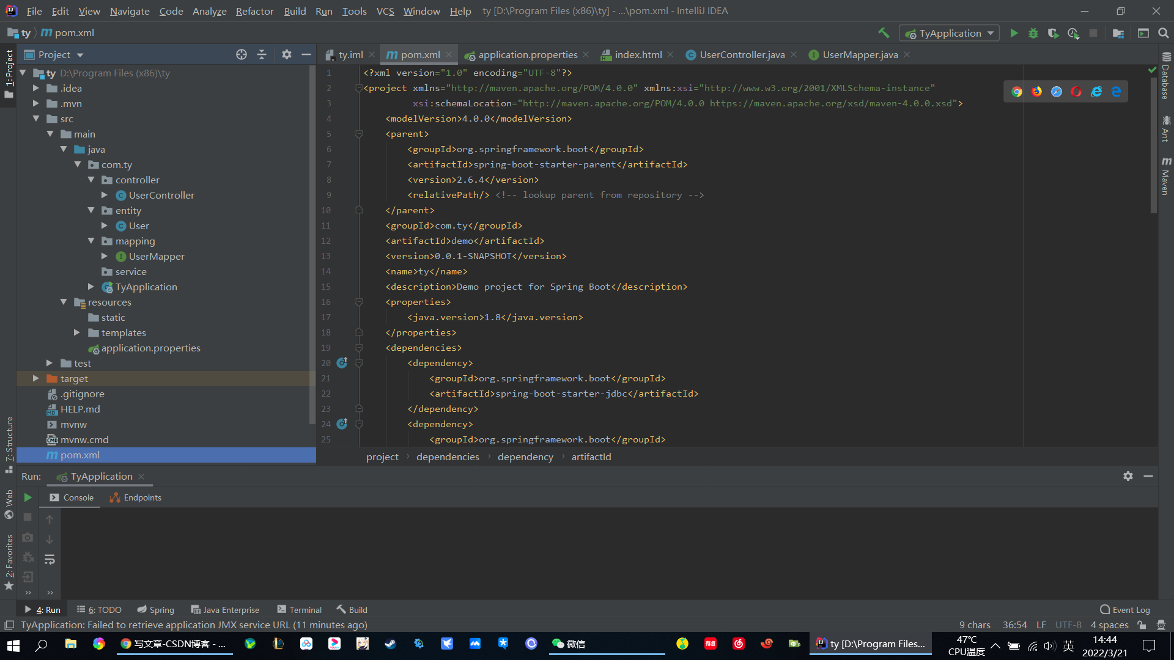1174x660 pixels.
Task: Open the Event Log button
Action: [x=1125, y=610]
